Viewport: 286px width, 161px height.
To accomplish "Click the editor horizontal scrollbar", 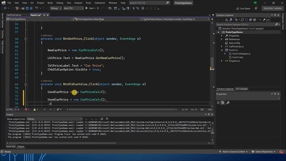I will pos(122,110).
